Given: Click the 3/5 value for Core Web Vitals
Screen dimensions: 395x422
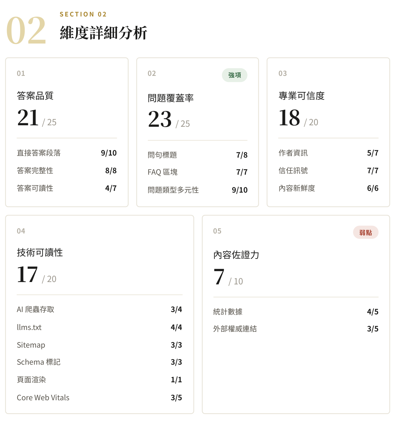Looking at the screenshot, I should click(176, 398).
